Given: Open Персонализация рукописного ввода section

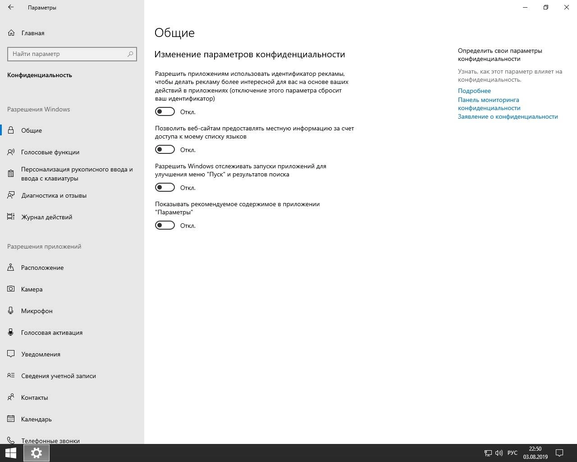Looking at the screenshot, I should tap(72, 174).
